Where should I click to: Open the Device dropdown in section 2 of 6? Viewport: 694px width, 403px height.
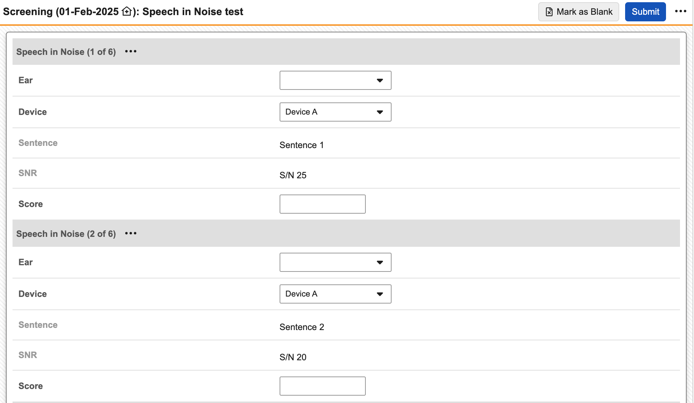[x=335, y=294]
